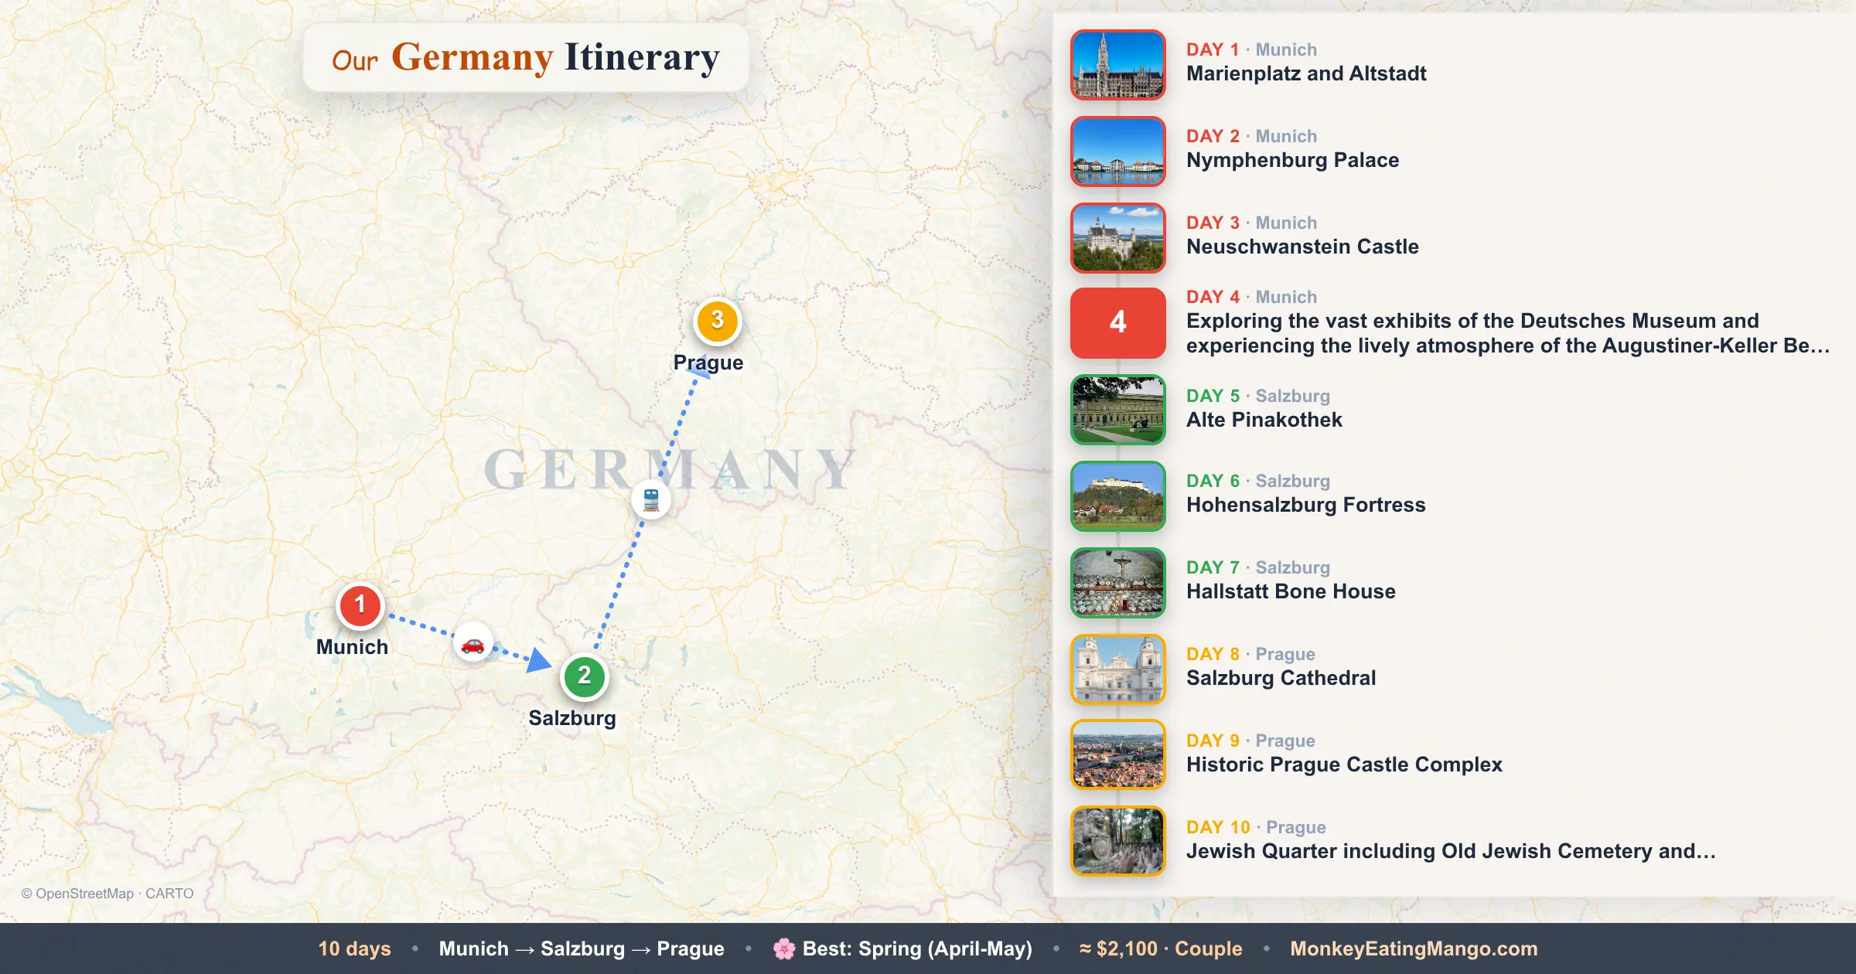Click the 'Our Germany Itinerary' title card
Image resolution: width=1856 pixels, height=974 pixels.
tap(526, 58)
